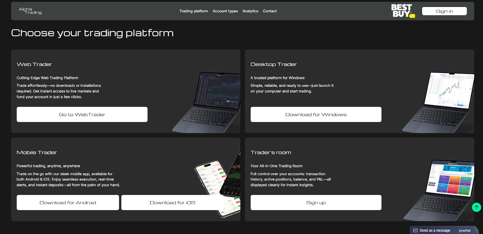The height and width of the screenshot is (234, 483).
Task: Click the Best Buy logo
Action: (x=402, y=11)
